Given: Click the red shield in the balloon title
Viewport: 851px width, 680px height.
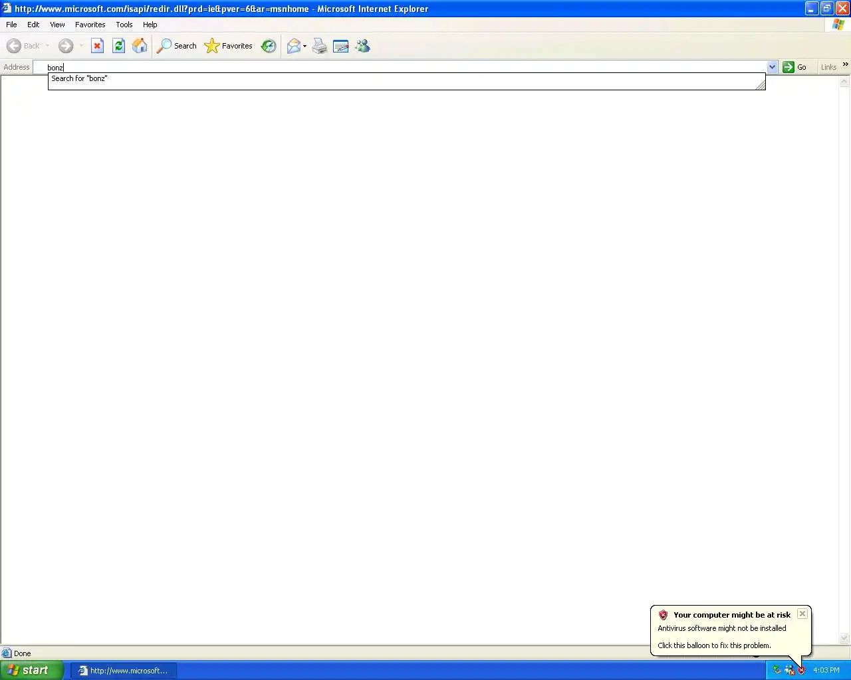Looking at the screenshot, I should pos(663,615).
